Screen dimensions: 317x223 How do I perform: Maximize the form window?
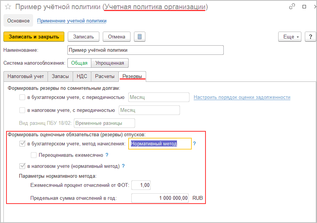point(304,7)
